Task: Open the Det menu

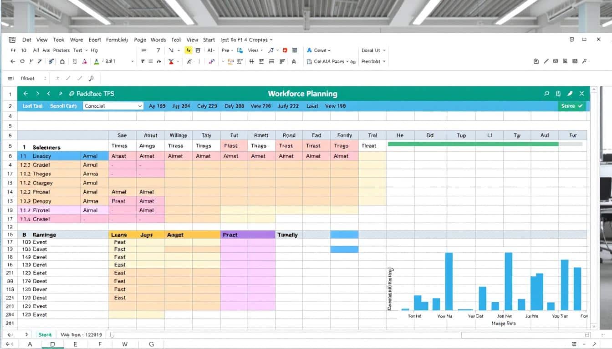Action: (x=27, y=40)
